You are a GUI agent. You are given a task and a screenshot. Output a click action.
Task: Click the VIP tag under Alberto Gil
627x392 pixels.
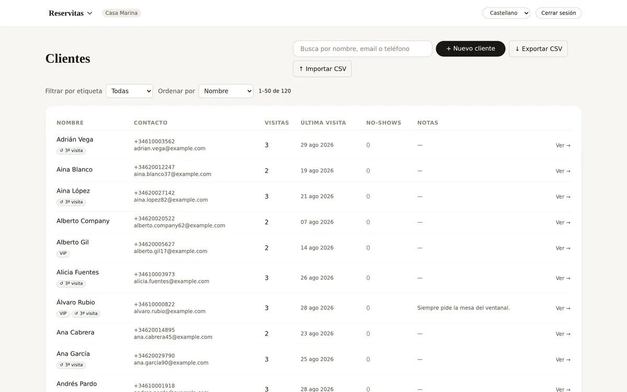[x=63, y=253]
